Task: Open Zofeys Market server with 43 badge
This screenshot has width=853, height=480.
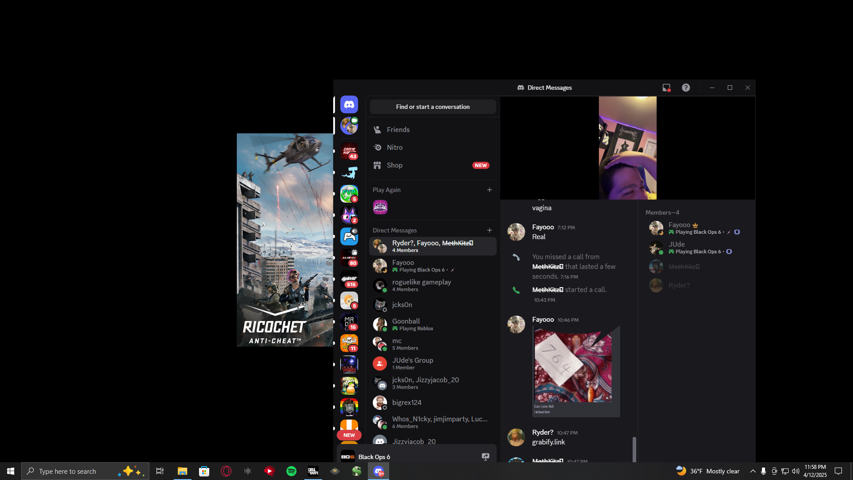Action: tap(349, 151)
